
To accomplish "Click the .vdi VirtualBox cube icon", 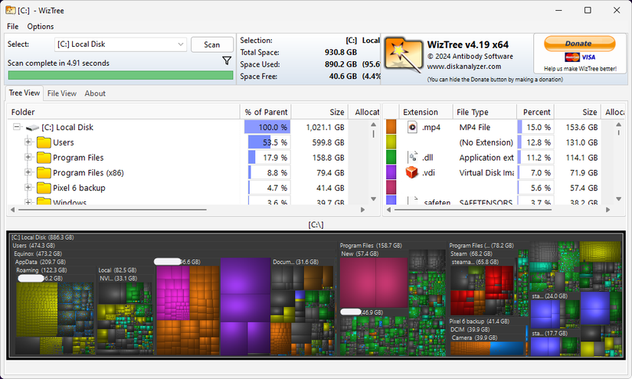I will (411, 173).
